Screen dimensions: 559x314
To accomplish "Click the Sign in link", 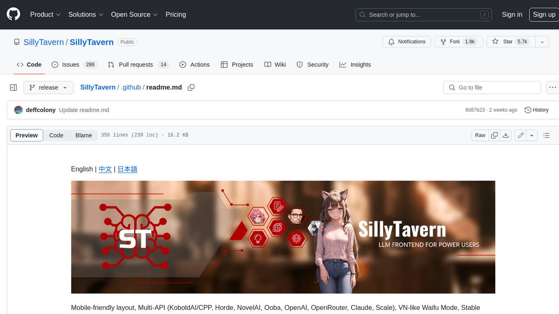I will click(x=512, y=14).
